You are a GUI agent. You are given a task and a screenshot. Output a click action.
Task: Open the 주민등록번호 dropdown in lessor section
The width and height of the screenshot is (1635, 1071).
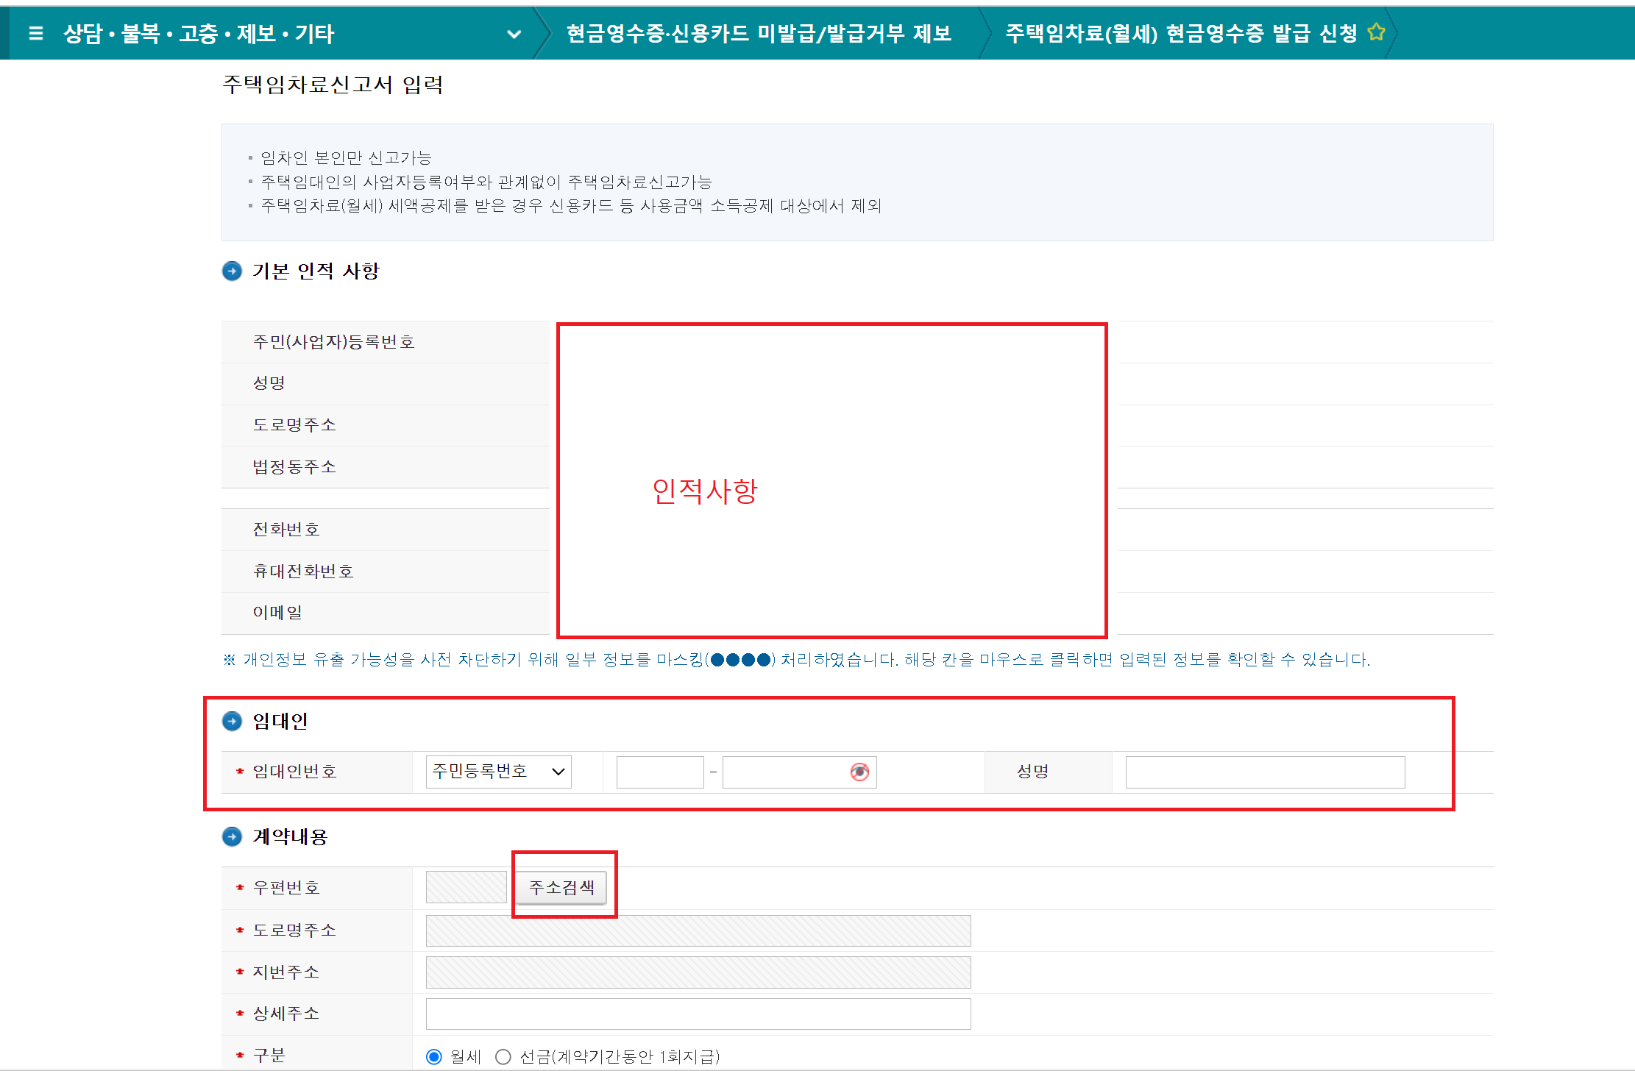pos(497,772)
